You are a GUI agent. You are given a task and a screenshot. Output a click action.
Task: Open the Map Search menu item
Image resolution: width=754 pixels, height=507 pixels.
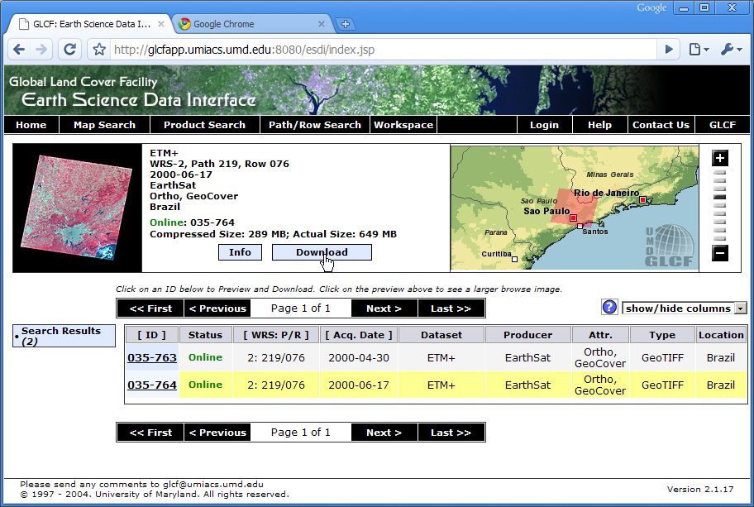(104, 125)
